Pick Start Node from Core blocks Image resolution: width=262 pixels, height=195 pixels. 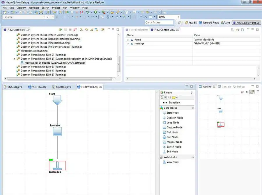171,113
